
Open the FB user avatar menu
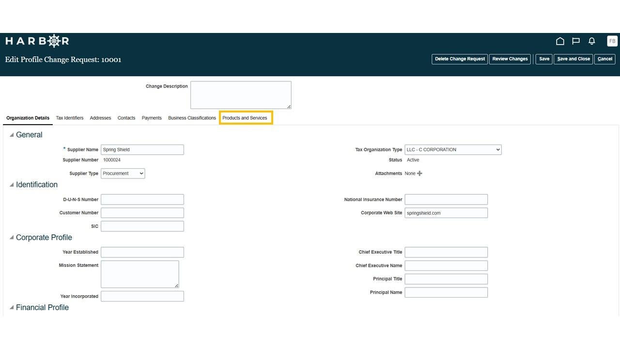612,41
